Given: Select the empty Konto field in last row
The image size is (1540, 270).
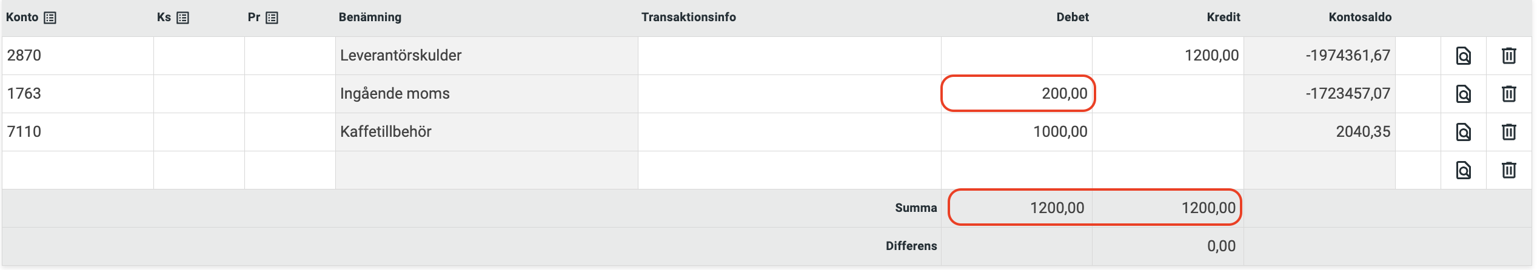Looking at the screenshot, I should 78,170.
